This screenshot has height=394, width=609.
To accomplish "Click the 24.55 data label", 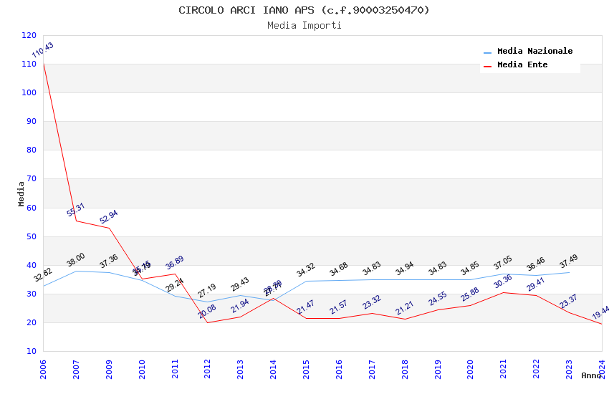I will [x=438, y=299].
